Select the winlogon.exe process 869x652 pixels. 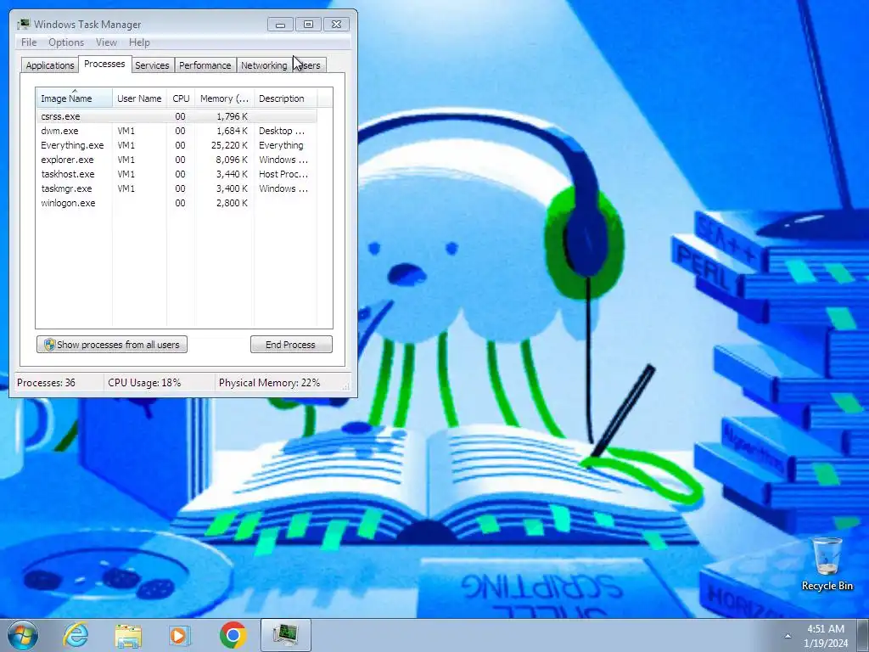[177, 203]
